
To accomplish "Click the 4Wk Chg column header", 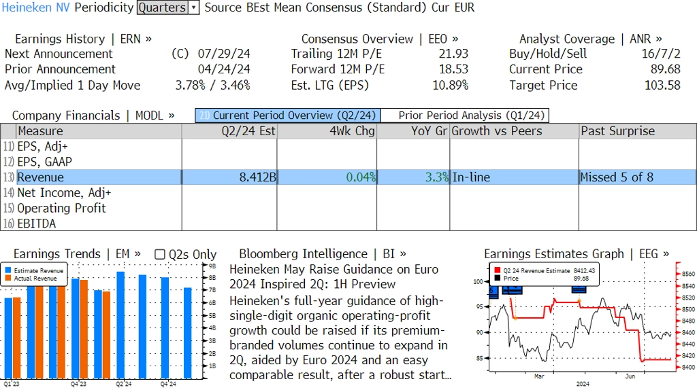I will (327, 131).
